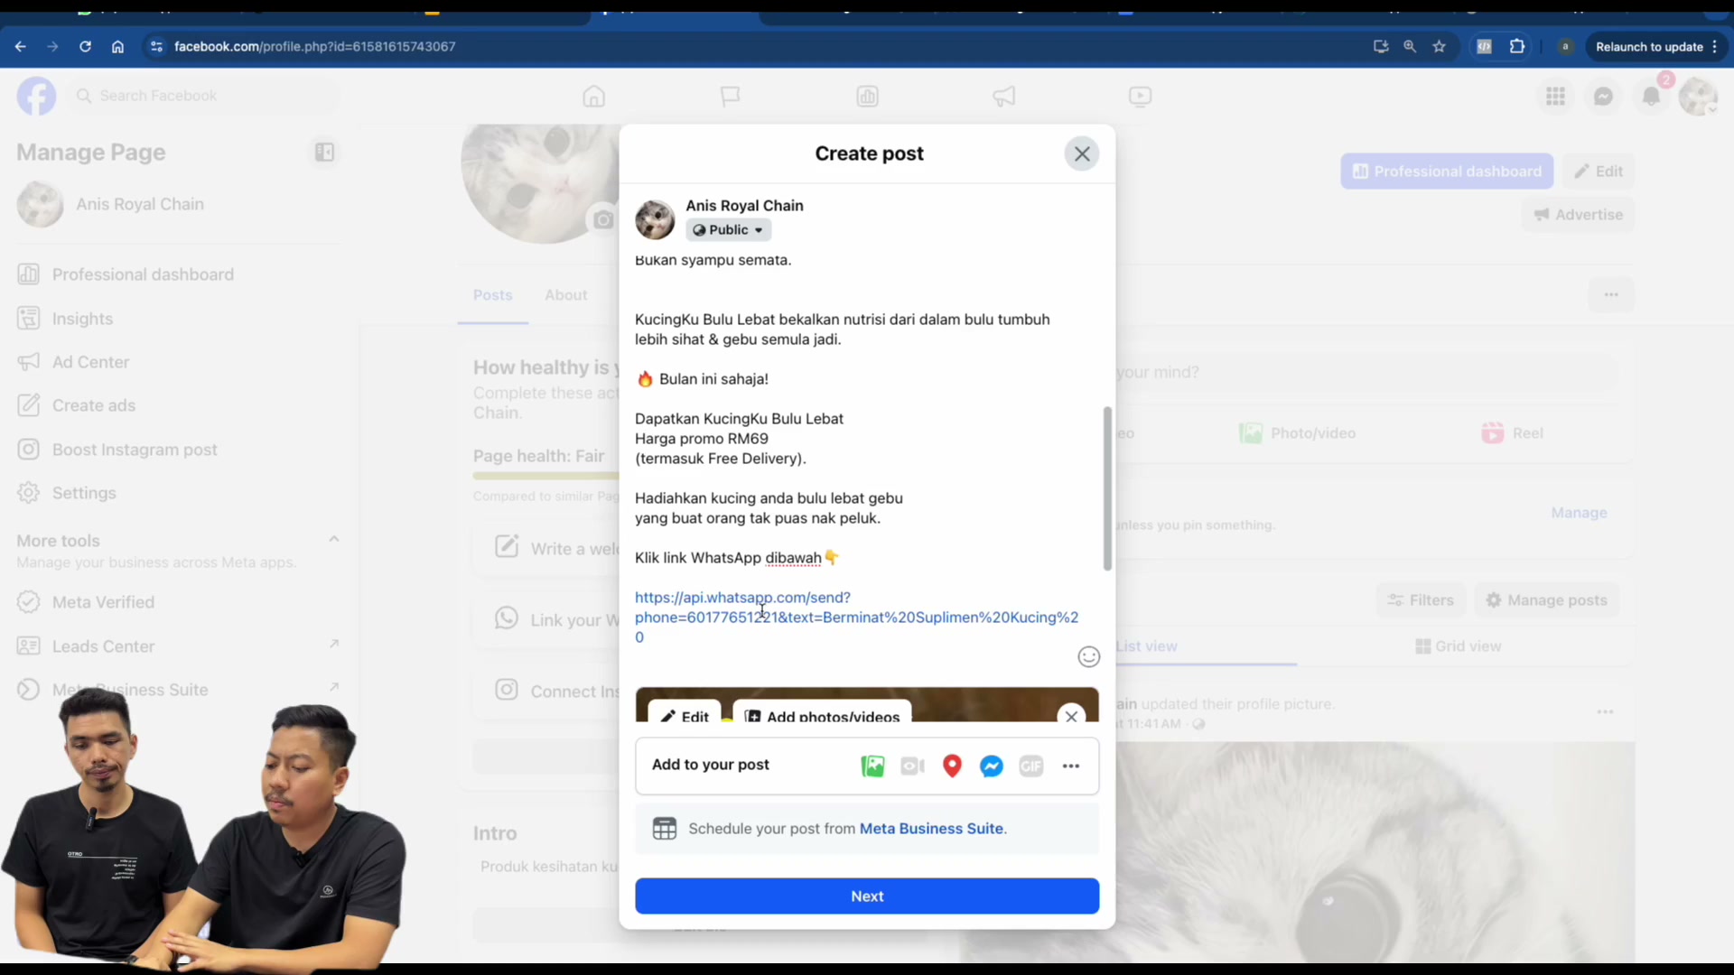Open the Video icon in top nav

[1141, 96]
